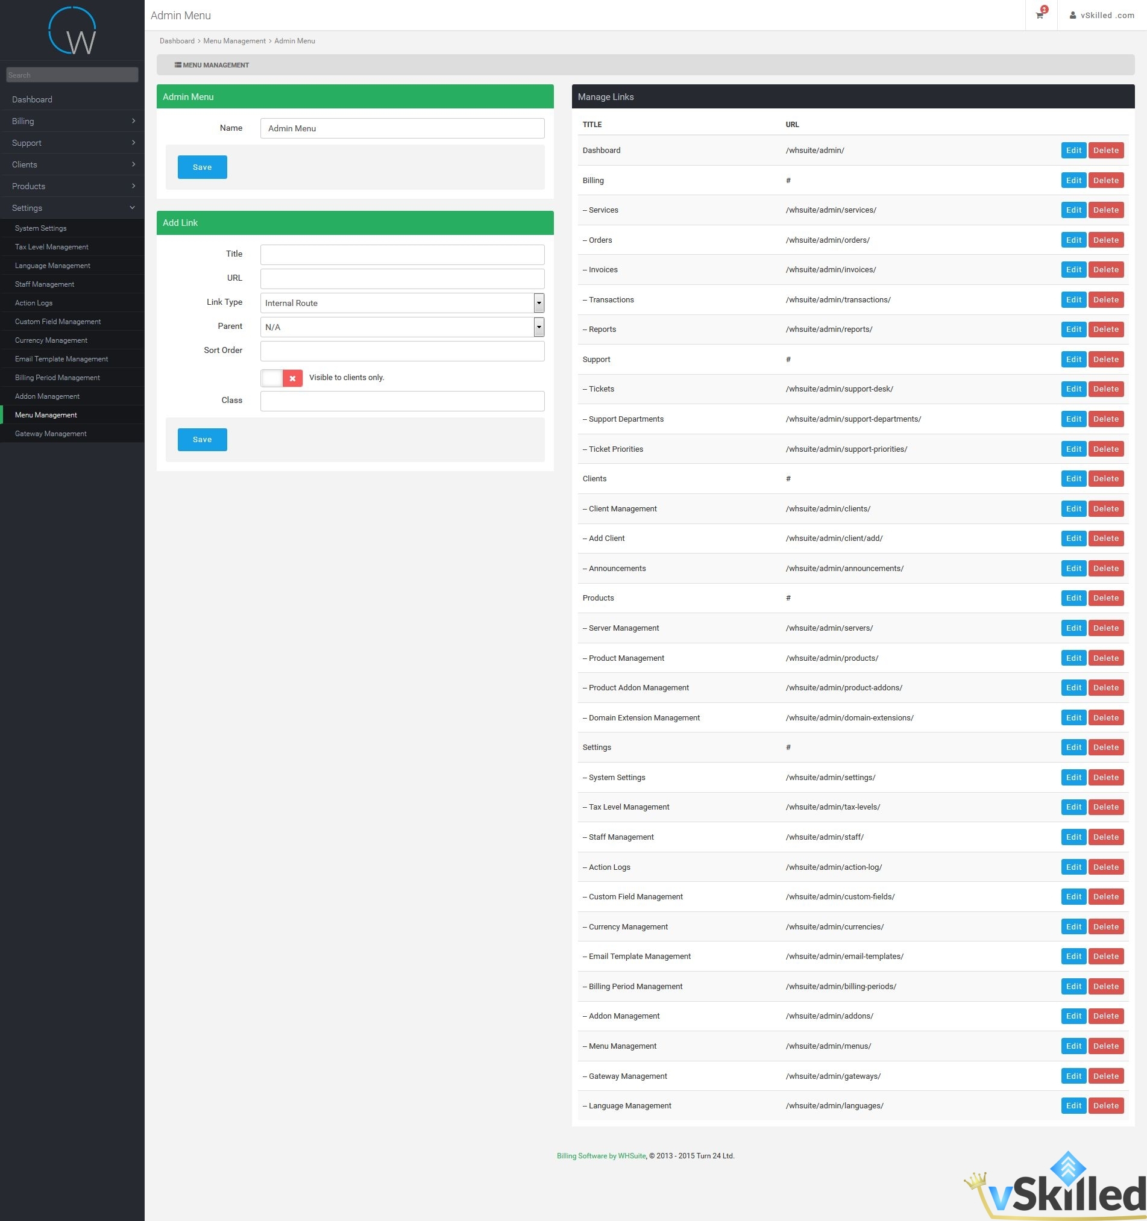Delete the Server Management link row

pos(1106,628)
